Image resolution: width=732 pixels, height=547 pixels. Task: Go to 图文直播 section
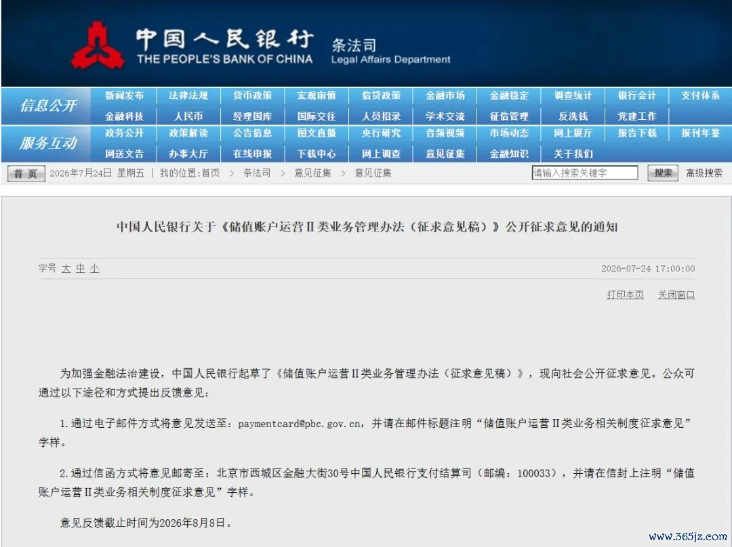coord(317,133)
